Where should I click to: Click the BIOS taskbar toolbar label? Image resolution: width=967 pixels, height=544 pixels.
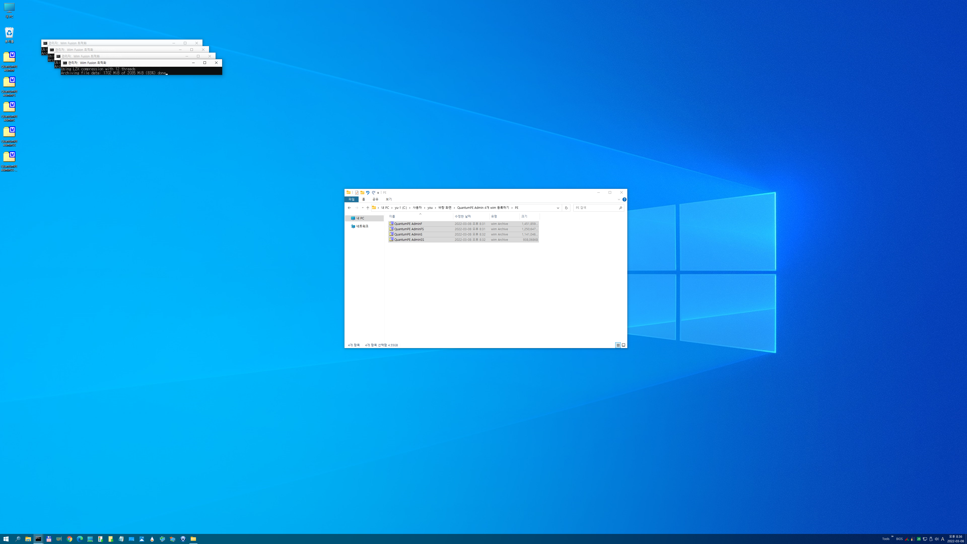point(899,539)
